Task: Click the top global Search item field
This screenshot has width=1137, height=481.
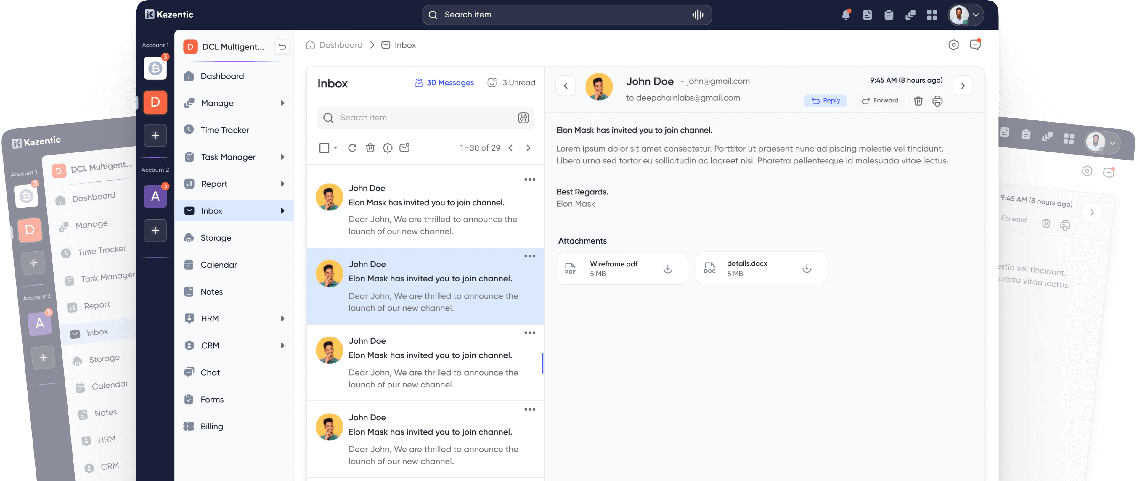Action: (x=567, y=15)
